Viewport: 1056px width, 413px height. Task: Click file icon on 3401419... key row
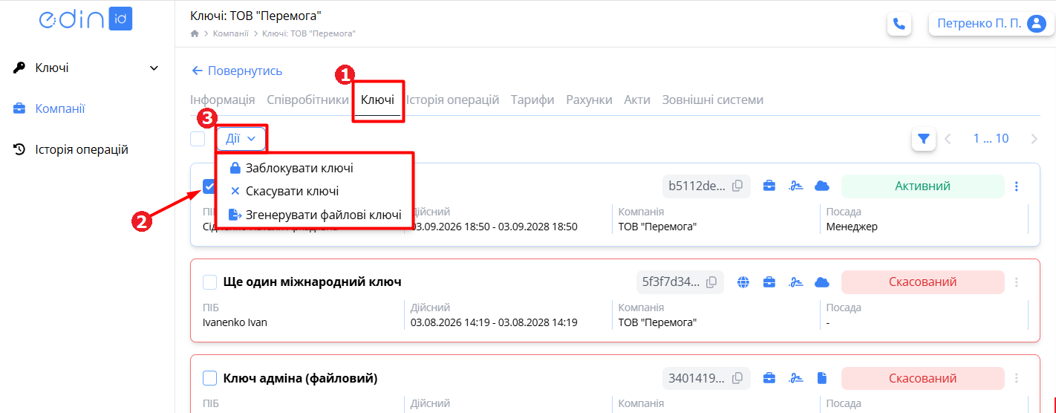[821, 378]
